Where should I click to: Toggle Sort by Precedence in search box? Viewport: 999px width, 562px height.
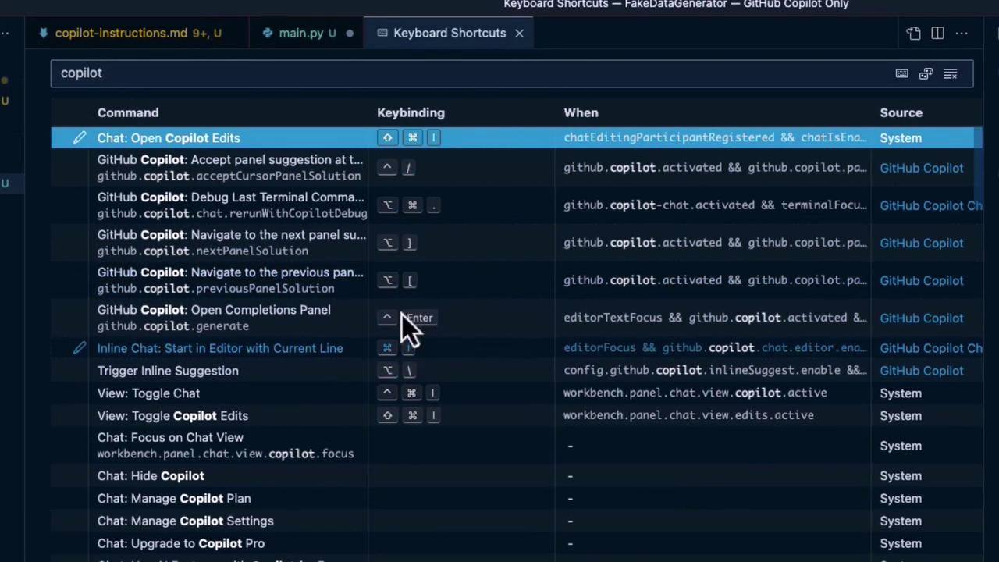pyautogui.click(x=926, y=73)
